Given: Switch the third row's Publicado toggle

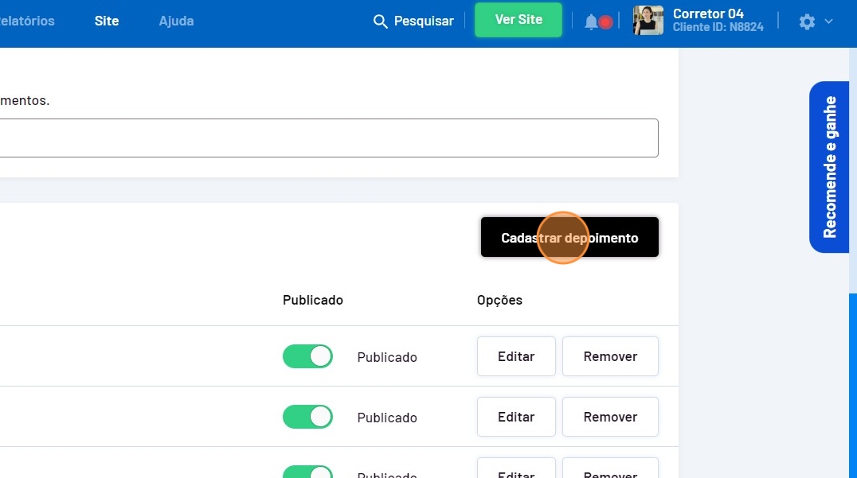Looking at the screenshot, I should pos(307,472).
